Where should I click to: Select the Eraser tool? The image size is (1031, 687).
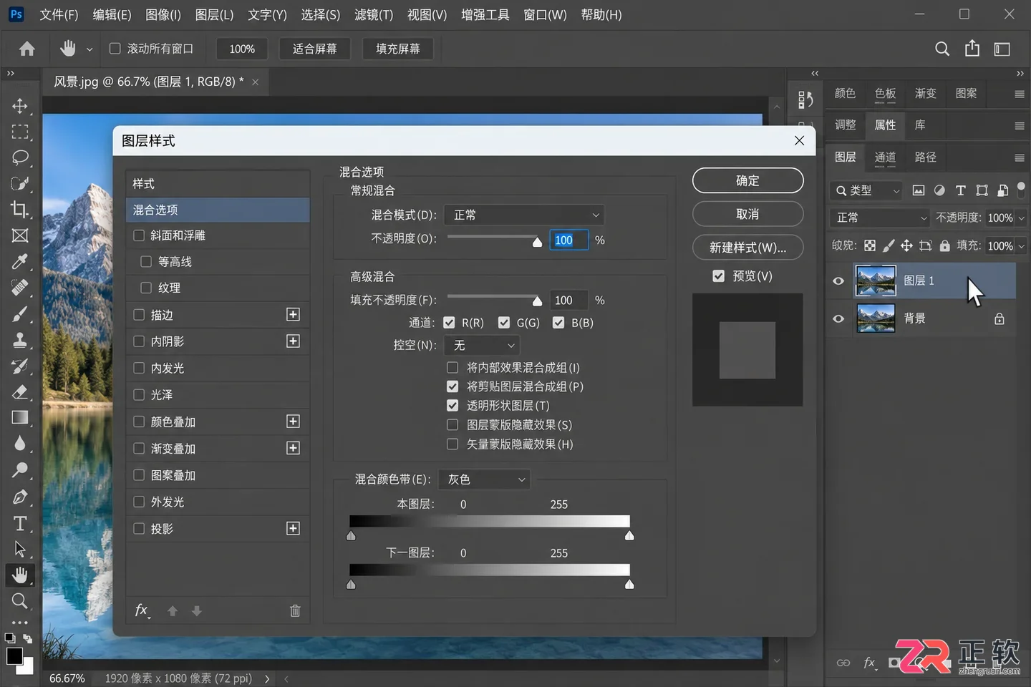20,392
